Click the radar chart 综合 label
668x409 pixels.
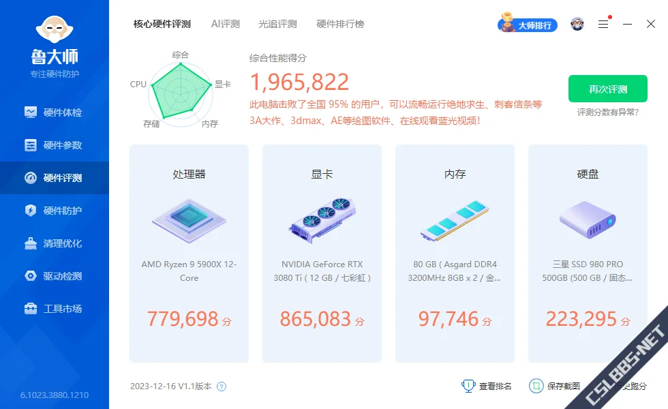[x=180, y=55]
